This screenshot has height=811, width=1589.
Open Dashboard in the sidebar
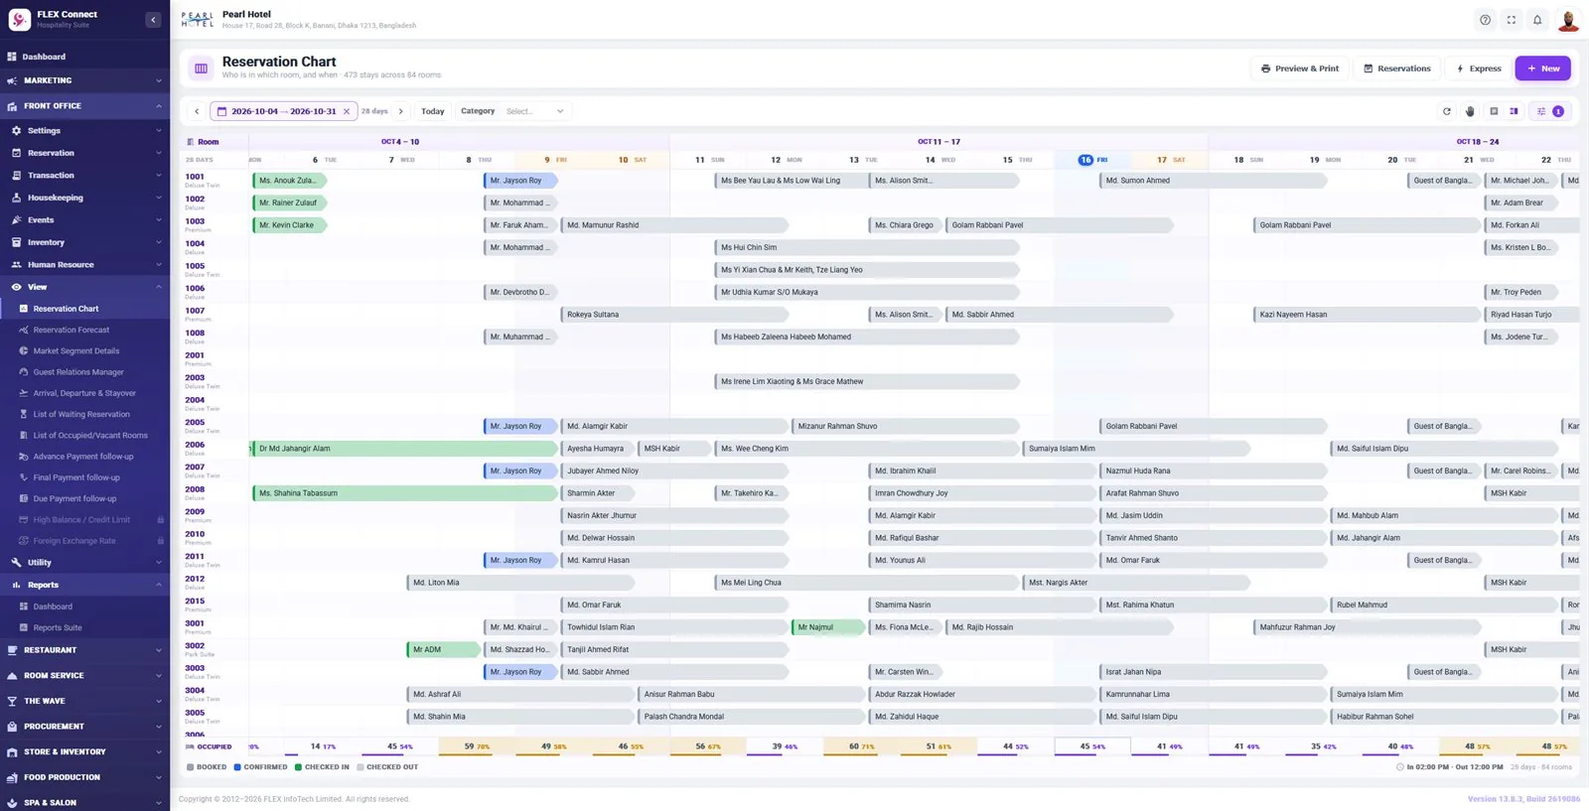[x=84, y=57]
